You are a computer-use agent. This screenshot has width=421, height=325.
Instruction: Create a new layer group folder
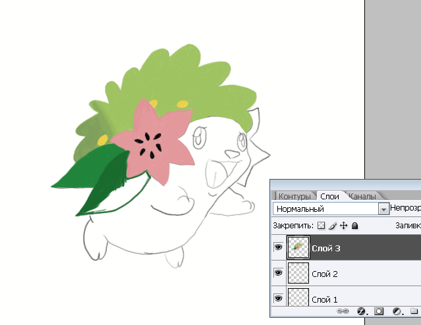414,311
